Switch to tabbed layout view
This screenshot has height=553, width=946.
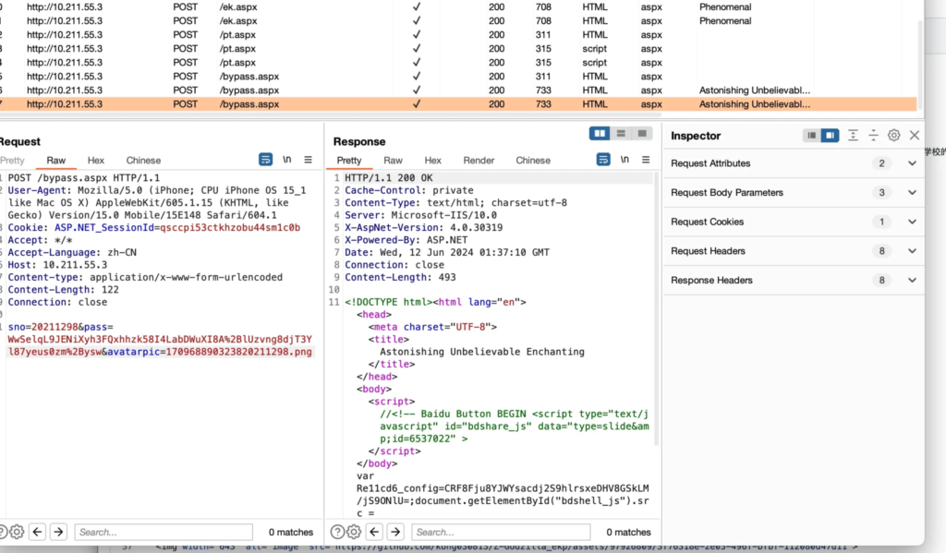642,133
